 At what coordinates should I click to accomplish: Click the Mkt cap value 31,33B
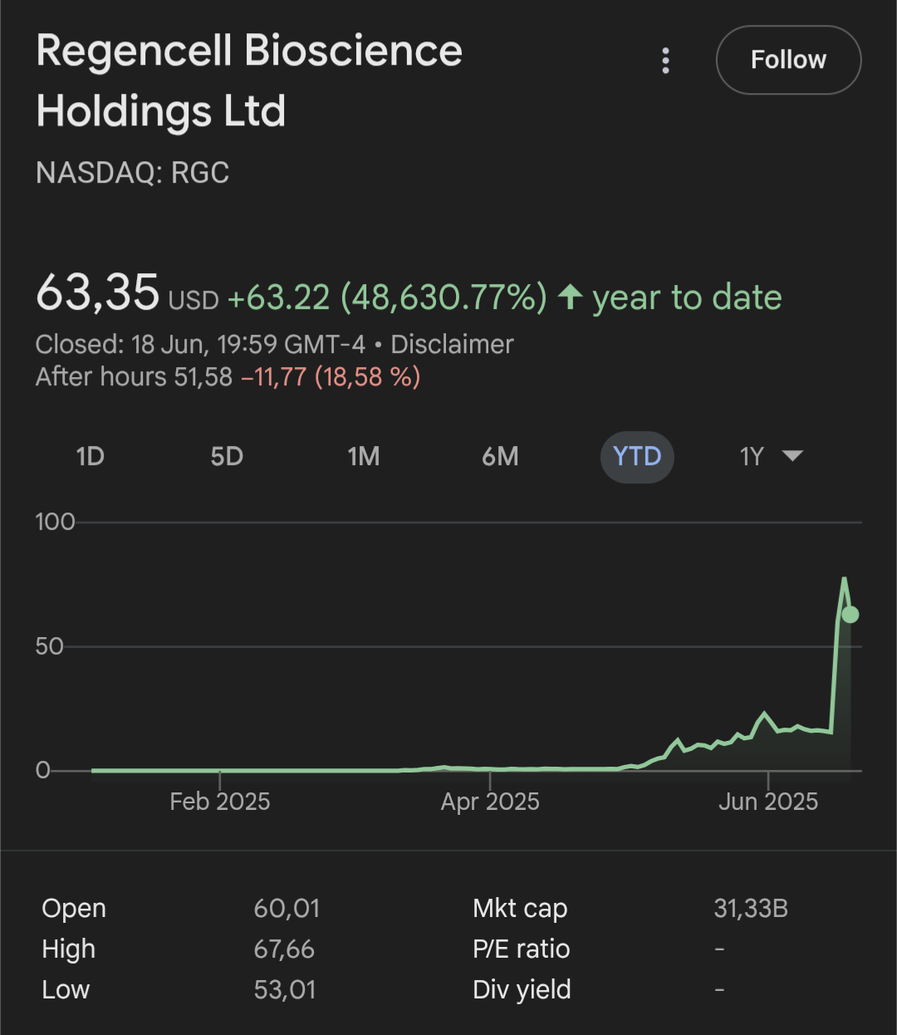click(x=751, y=908)
